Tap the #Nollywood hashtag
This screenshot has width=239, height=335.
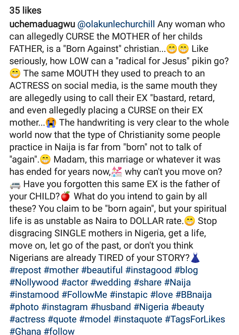coord(34,282)
